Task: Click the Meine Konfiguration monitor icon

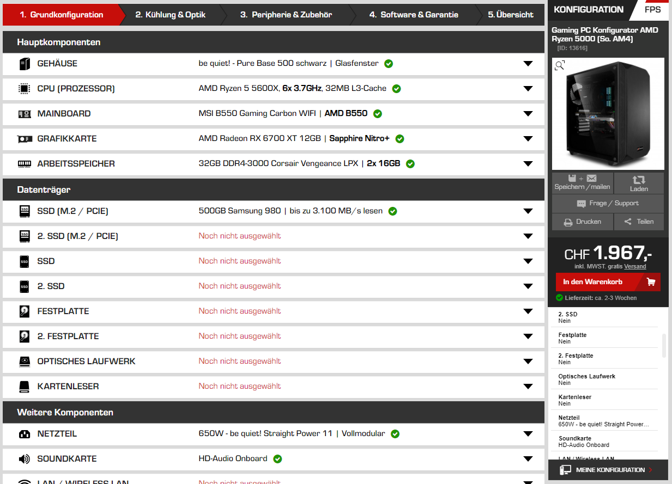Action: pyautogui.click(x=566, y=470)
